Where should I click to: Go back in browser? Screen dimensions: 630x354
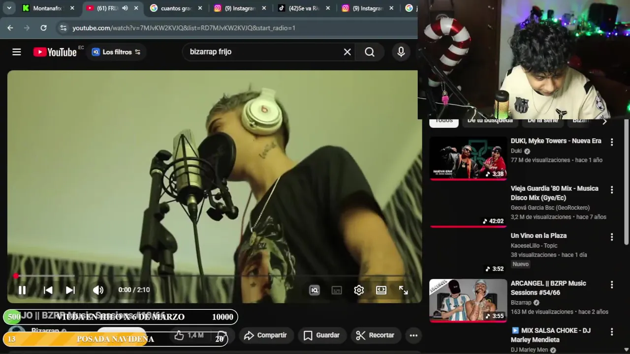10,28
